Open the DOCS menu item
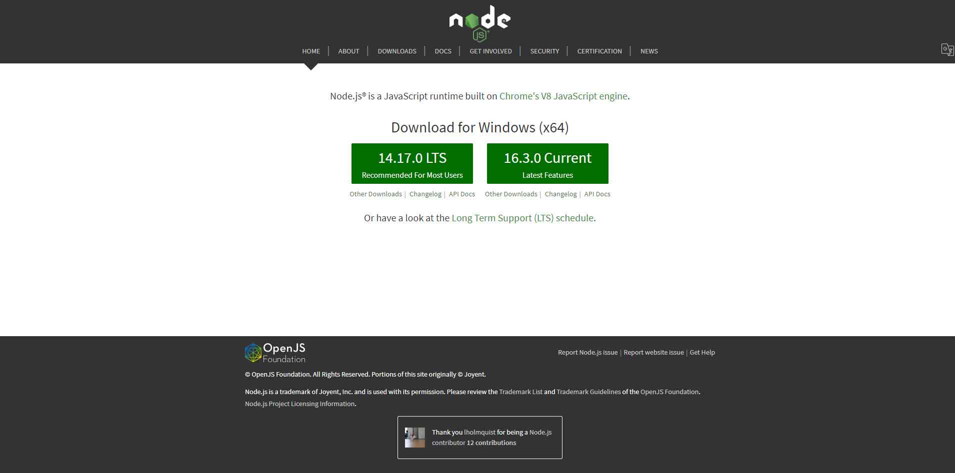 click(443, 51)
